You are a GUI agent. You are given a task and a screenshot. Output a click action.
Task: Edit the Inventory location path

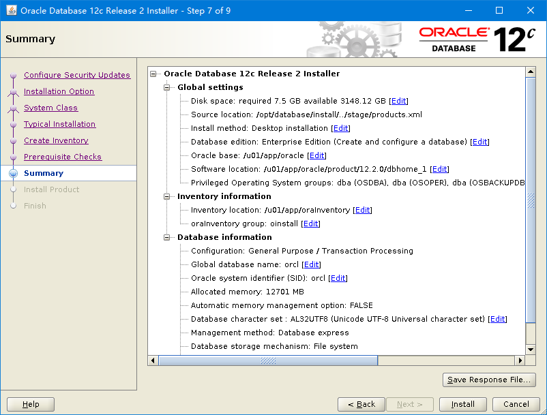362,210
